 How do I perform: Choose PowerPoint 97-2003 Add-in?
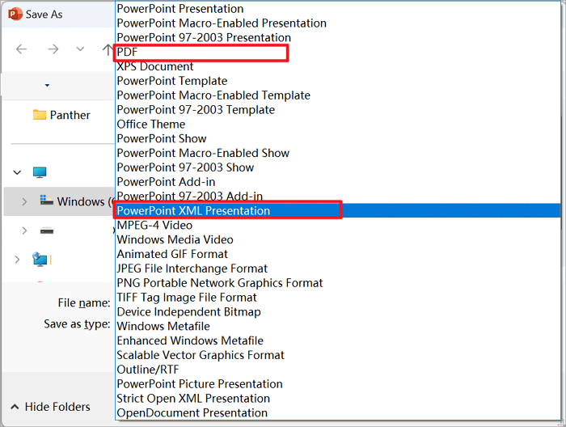(x=338, y=197)
